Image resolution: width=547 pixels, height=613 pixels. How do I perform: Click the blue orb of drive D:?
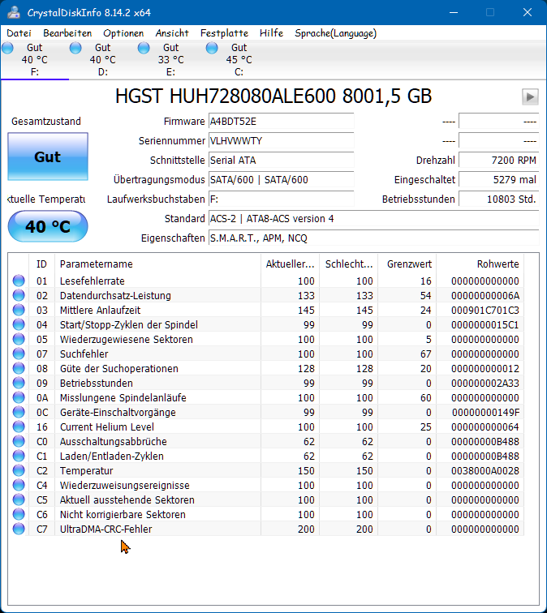pyautogui.click(x=75, y=48)
